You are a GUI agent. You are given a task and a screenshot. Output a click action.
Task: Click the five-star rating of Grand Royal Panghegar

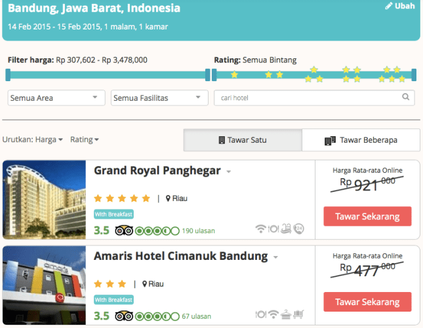[x=122, y=198]
